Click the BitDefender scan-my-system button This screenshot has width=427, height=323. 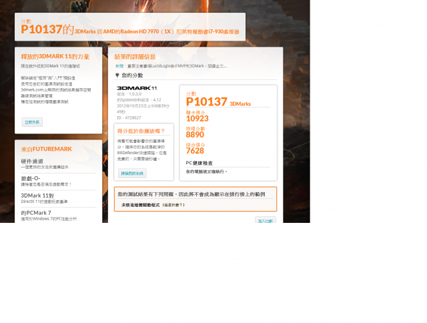pyautogui.click(x=132, y=174)
